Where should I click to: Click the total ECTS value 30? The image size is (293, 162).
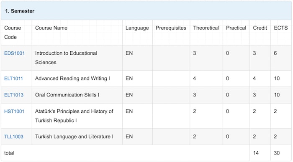277,153
